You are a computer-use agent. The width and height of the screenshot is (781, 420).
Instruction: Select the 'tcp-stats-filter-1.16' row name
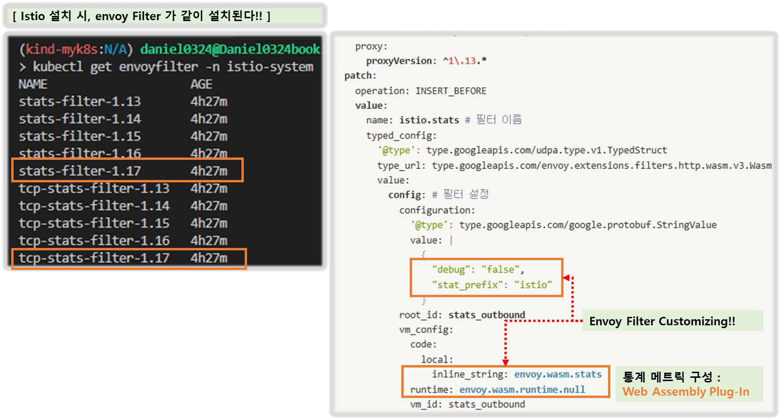coord(94,240)
